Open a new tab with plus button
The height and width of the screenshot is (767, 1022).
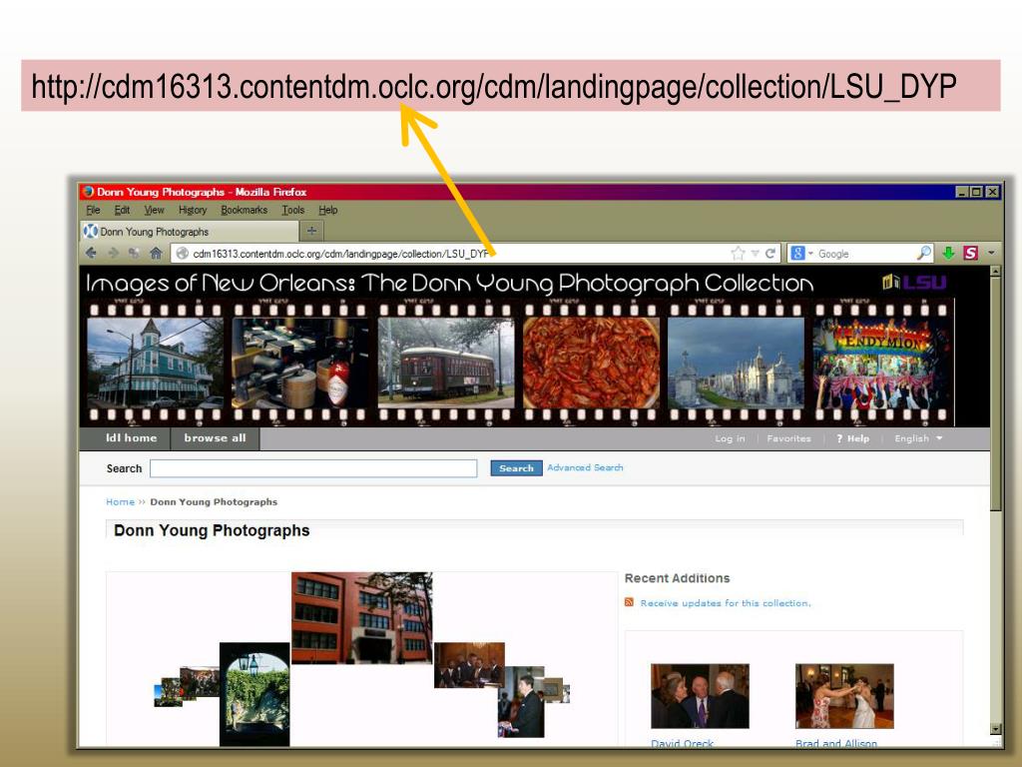click(x=311, y=231)
